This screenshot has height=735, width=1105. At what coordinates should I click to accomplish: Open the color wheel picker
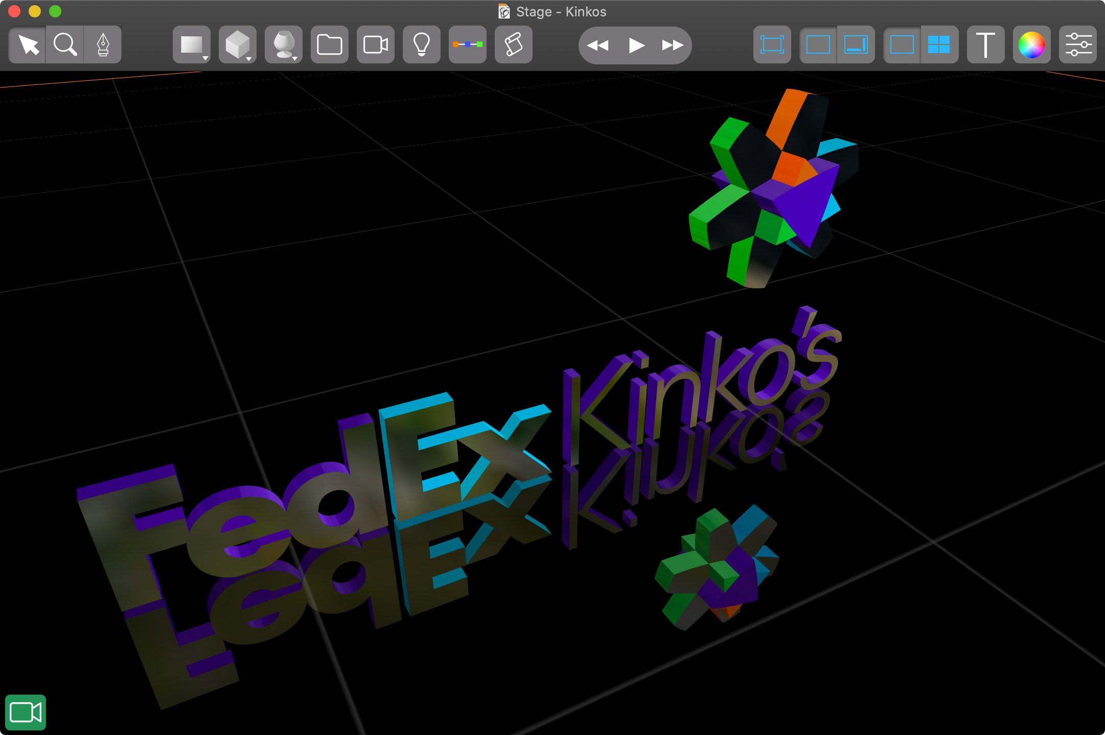pyautogui.click(x=1032, y=45)
